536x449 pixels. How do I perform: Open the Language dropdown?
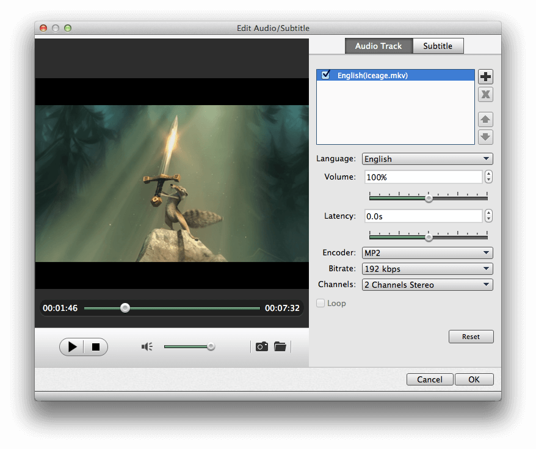(427, 159)
